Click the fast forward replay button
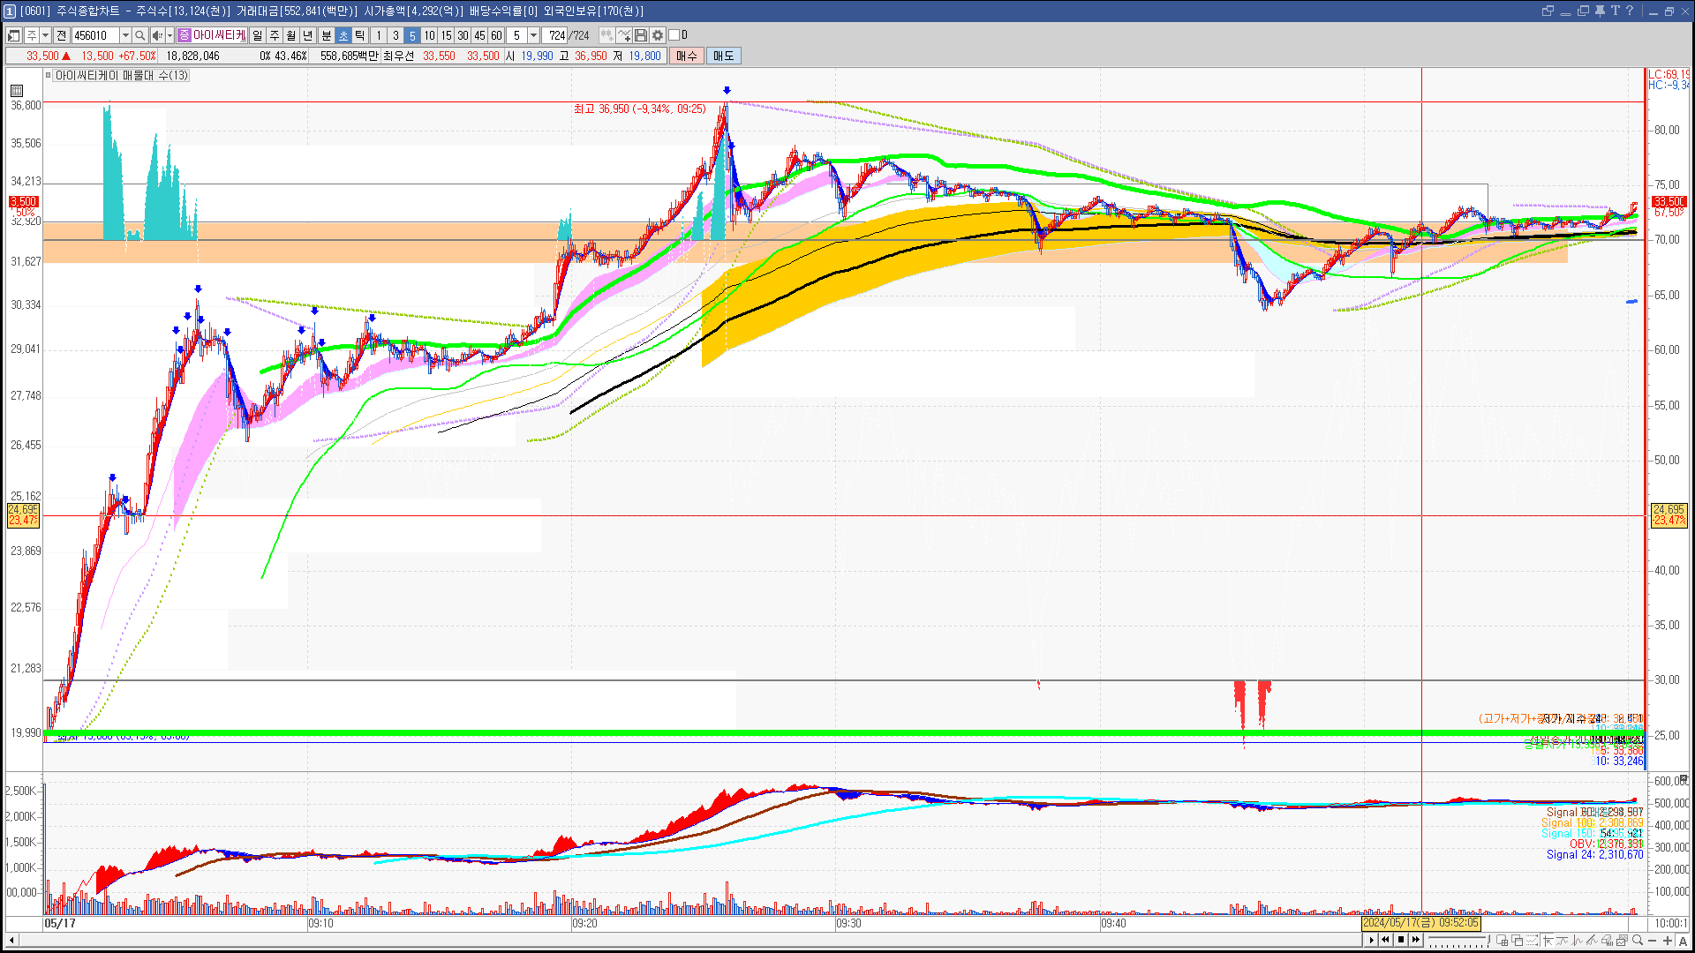 click(1416, 940)
